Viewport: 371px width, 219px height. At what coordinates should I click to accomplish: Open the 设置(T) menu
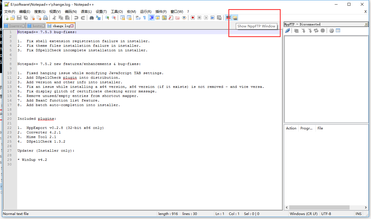pyautogui.click(x=101, y=12)
